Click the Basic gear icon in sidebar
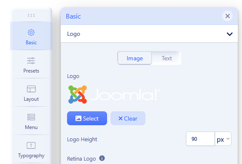The width and height of the screenshot is (242, 164). [x=31, y=32]
